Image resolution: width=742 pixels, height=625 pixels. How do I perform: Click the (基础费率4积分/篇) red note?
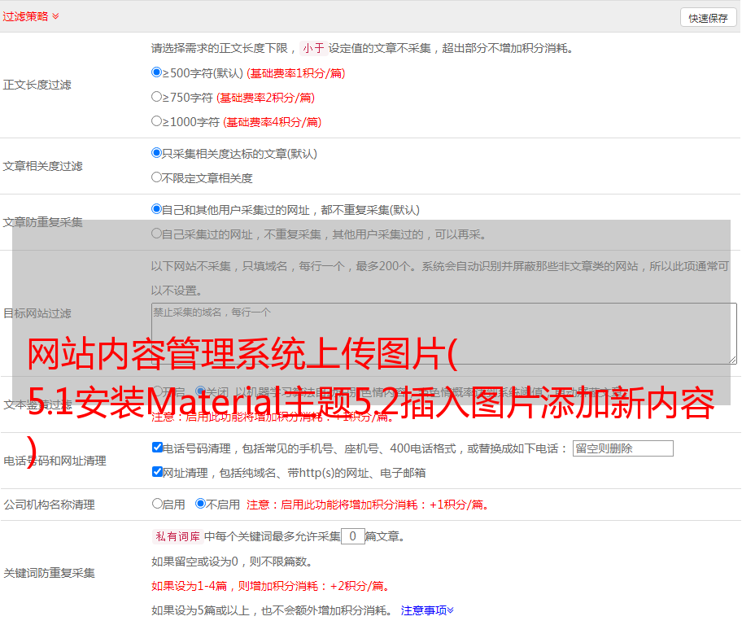[x=272, y=122]
